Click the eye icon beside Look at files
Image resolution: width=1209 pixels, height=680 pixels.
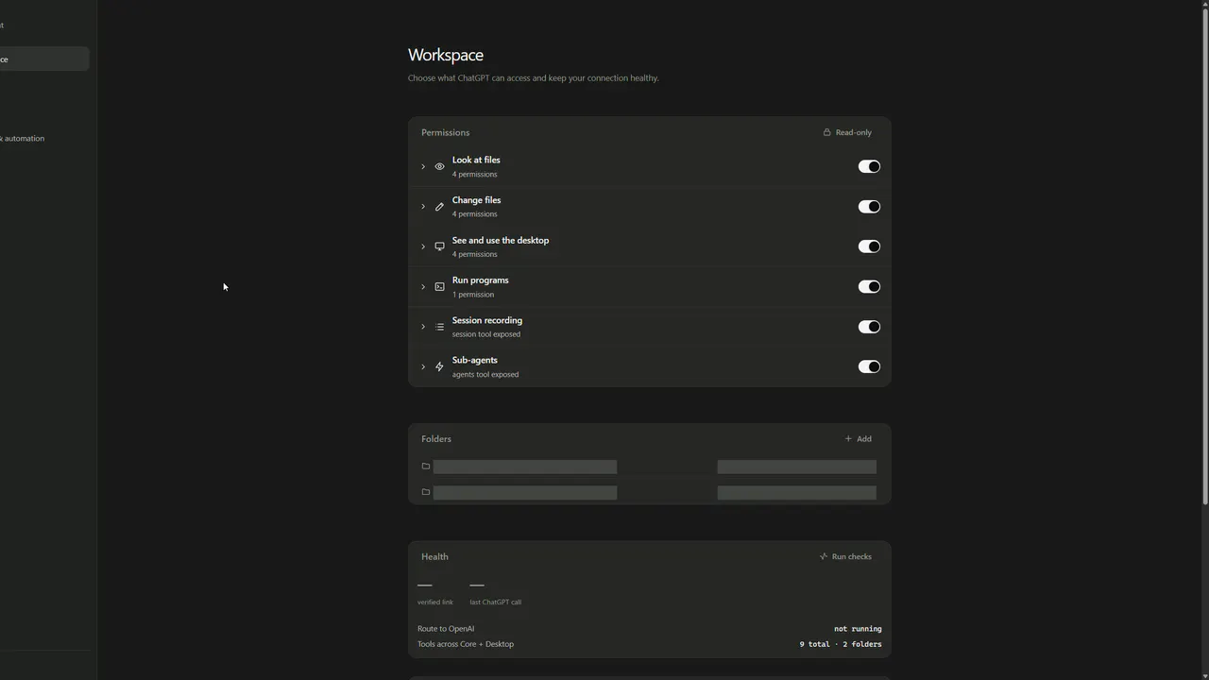pos(439,166)
